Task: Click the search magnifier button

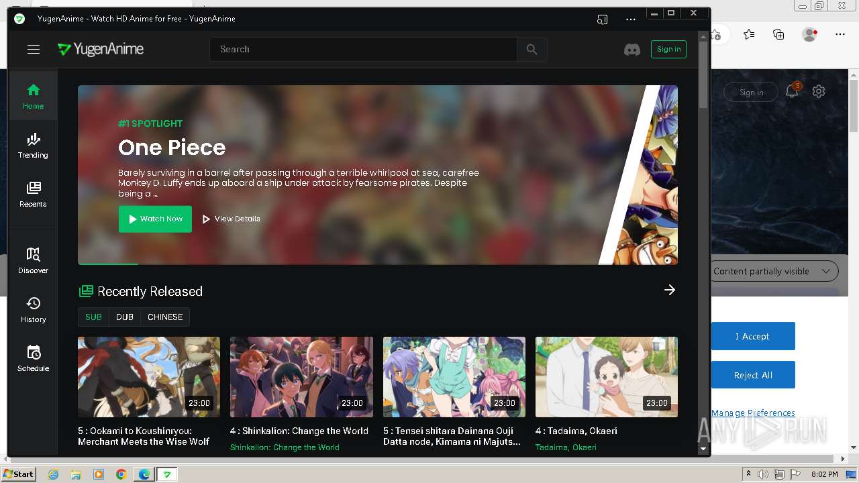Action: click(532, 49)
